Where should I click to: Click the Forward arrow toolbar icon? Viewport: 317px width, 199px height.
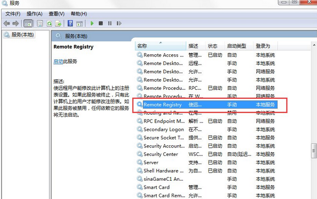click(16, 24)
